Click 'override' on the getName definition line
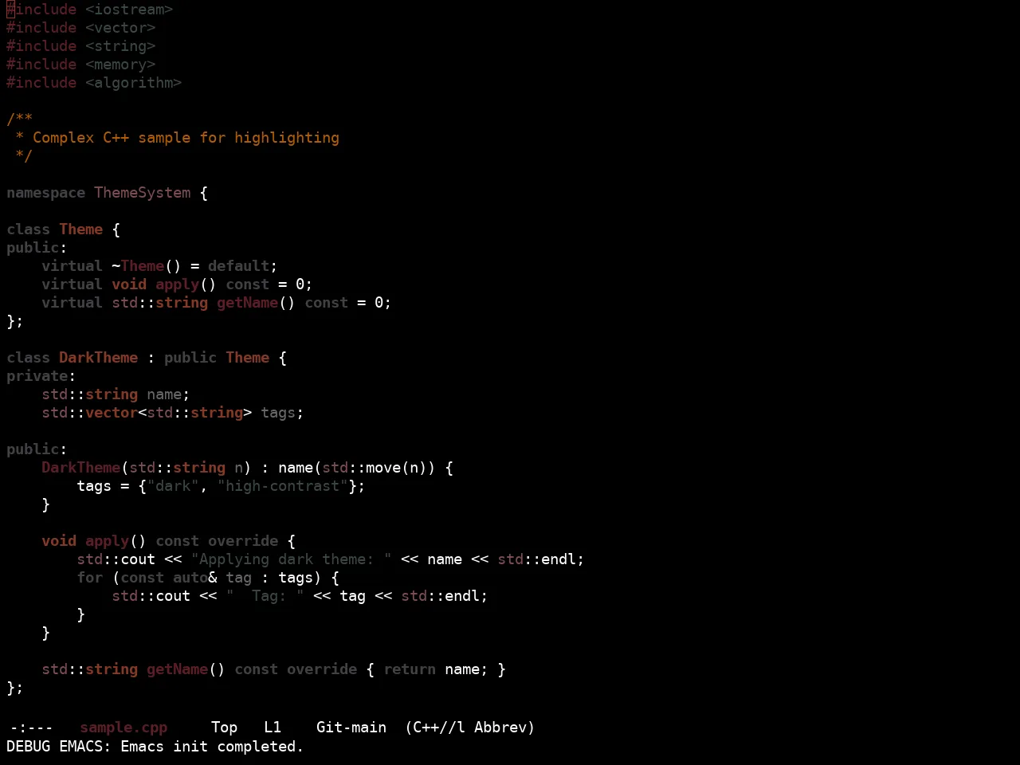This screenshot has height=765, width=1020. point(323,669)
